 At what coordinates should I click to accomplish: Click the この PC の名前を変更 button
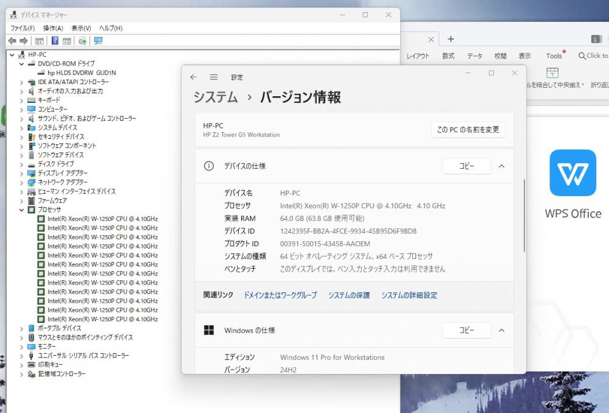[468, 130]
